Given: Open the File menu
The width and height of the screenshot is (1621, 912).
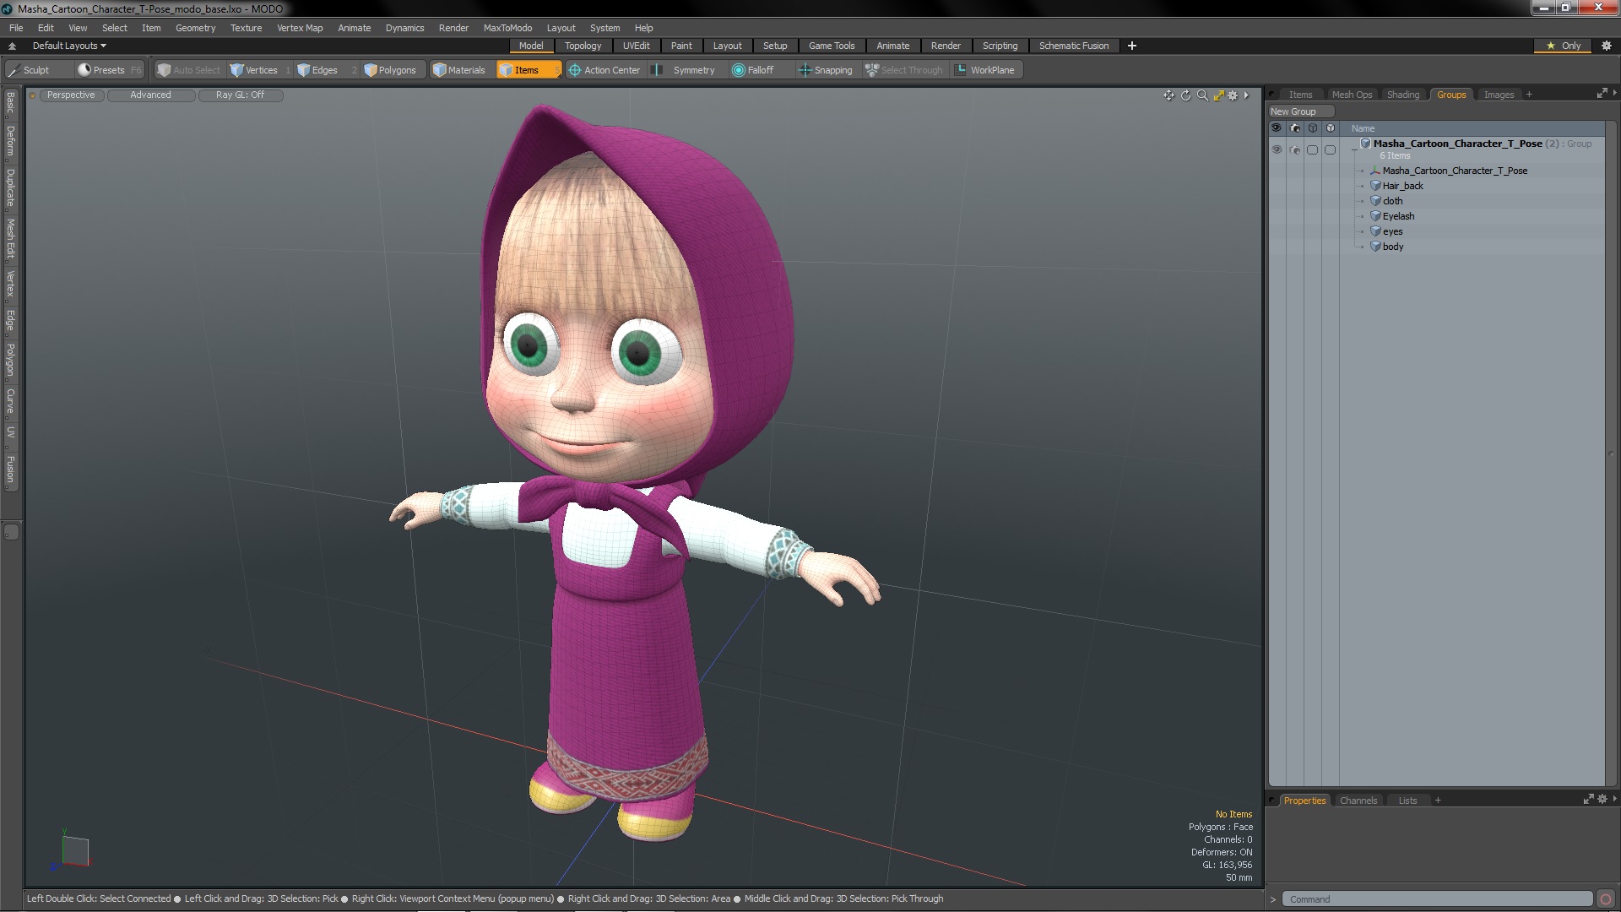Looking at the screenshot, I should coord(16,28).
